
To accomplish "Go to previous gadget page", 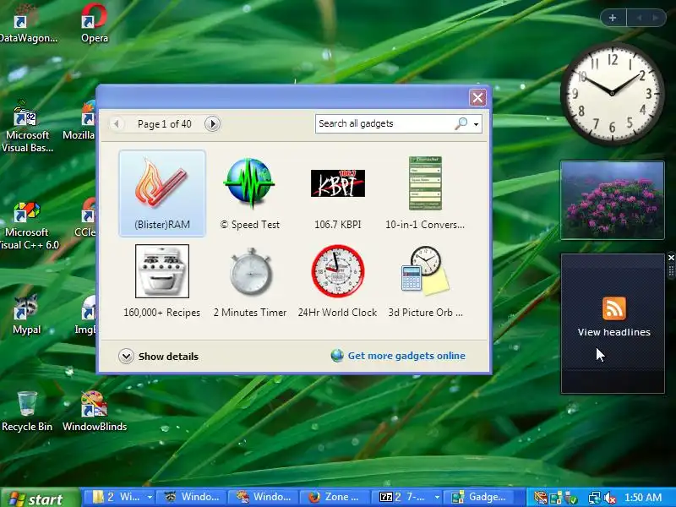I will coord(116,124).
